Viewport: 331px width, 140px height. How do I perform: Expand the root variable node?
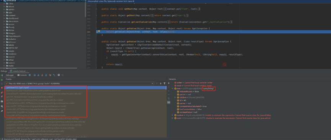click(x=173, y=118)
